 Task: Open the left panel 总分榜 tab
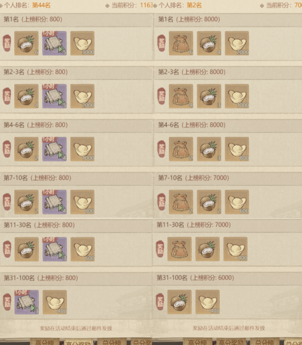[112, 342]
